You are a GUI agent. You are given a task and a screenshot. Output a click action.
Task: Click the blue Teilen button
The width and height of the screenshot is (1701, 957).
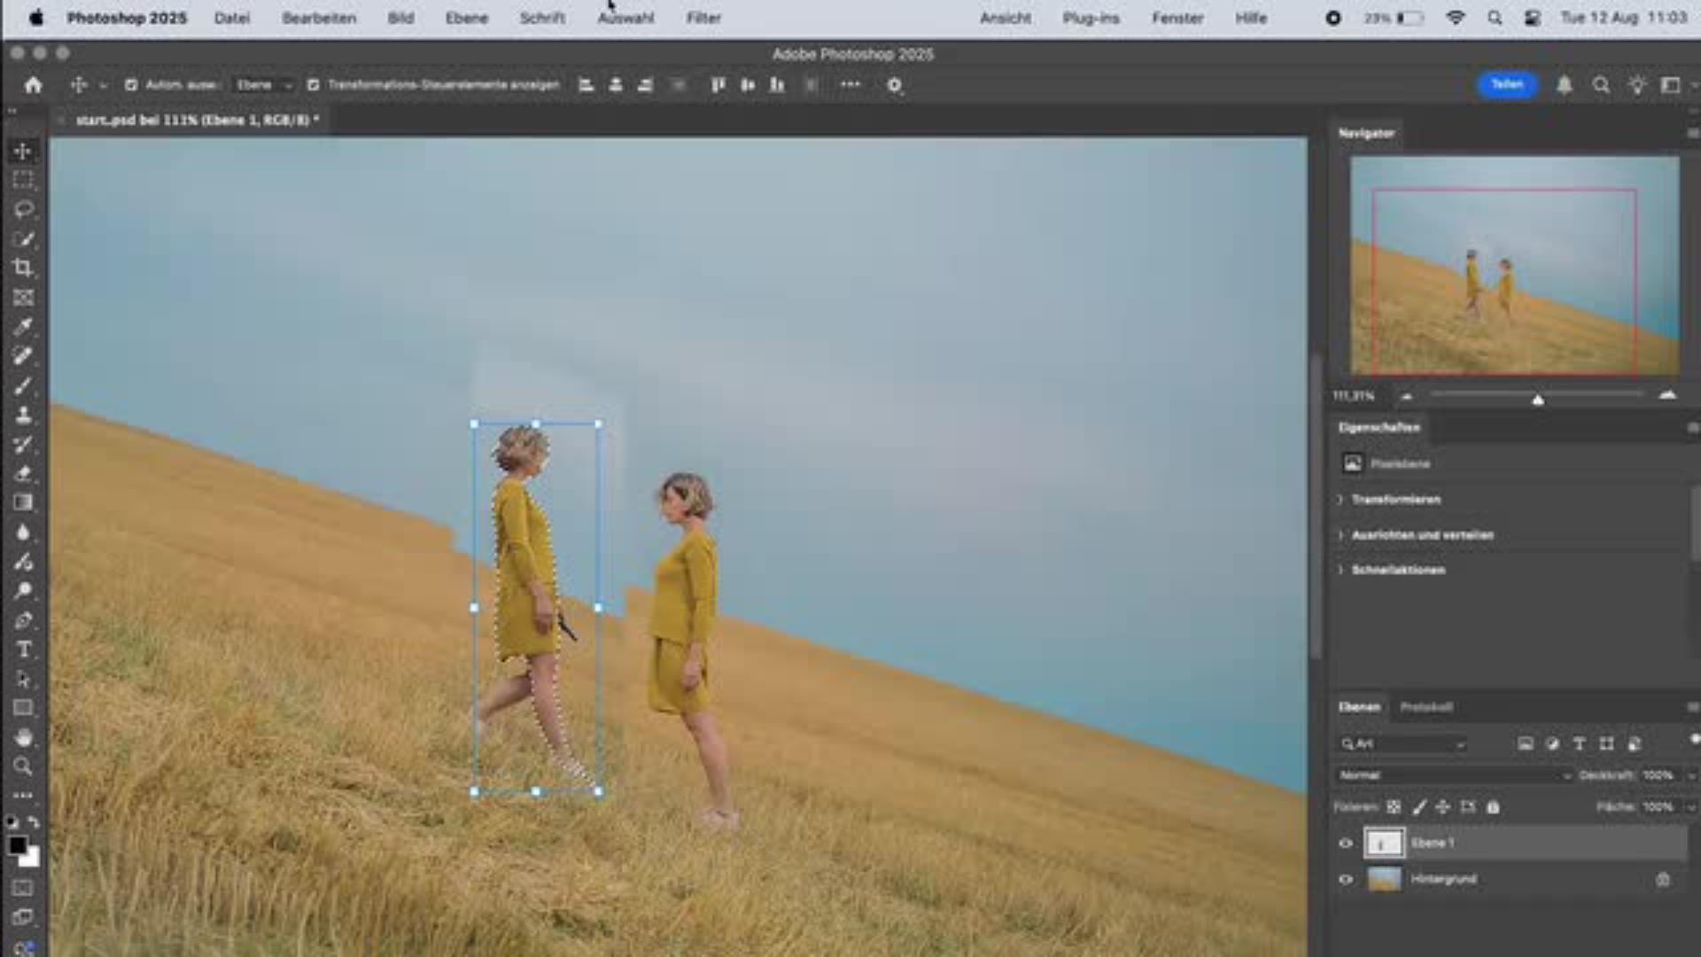click(1506, 84)
